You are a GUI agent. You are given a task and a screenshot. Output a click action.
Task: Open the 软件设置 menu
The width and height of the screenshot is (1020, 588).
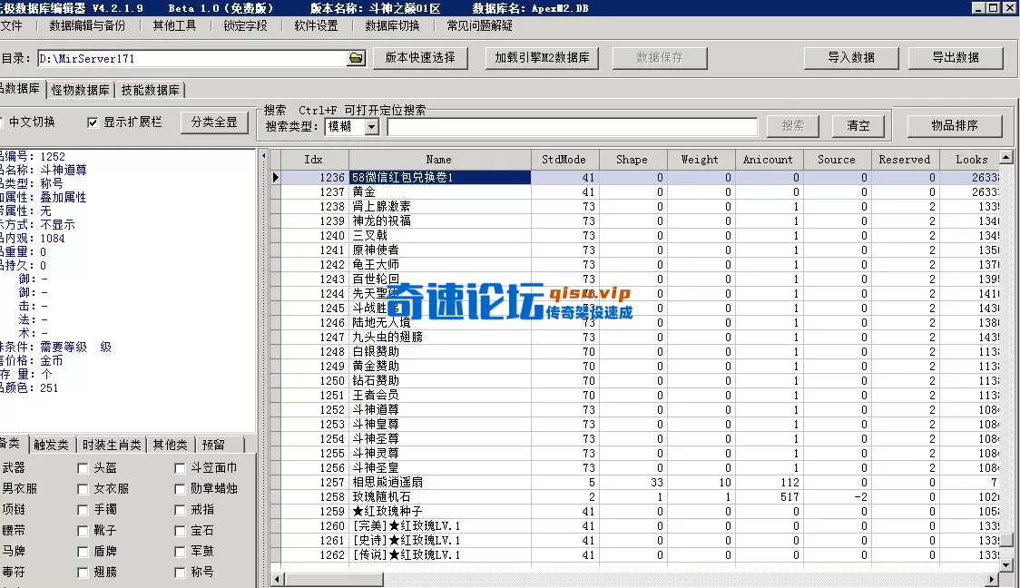tap(316, 26)
